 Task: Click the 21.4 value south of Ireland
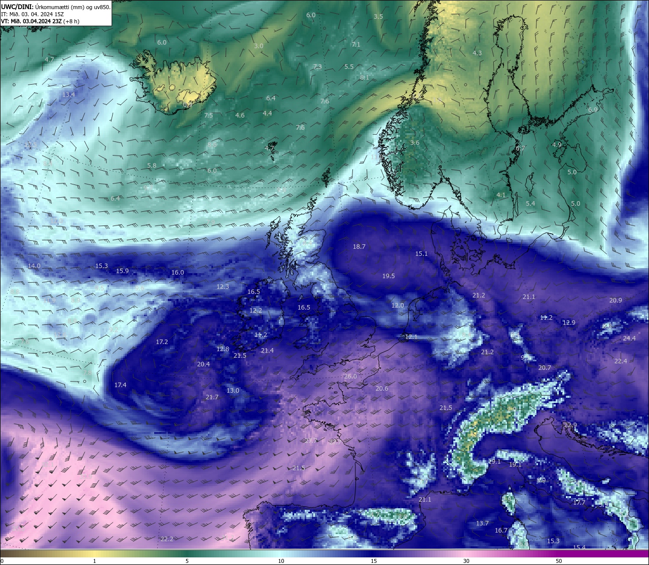pyautogui.click(x=267, y=351)
